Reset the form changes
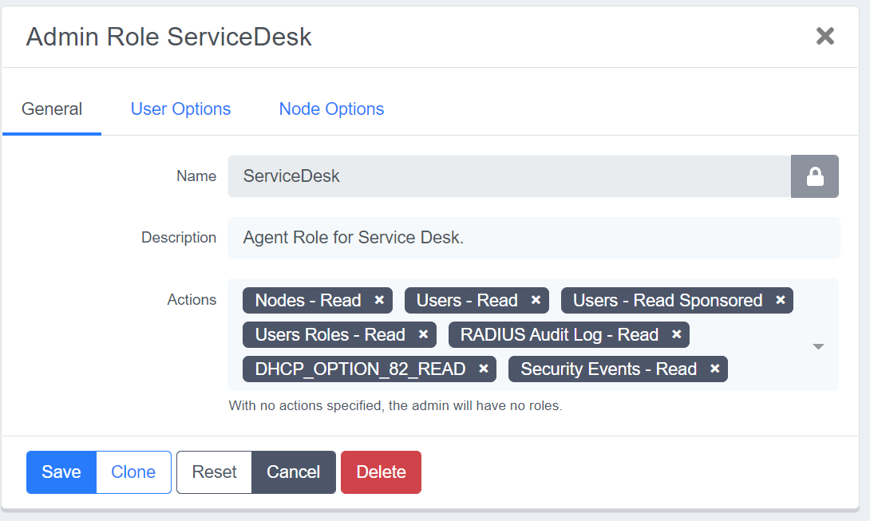 click(x=214, y=472)
